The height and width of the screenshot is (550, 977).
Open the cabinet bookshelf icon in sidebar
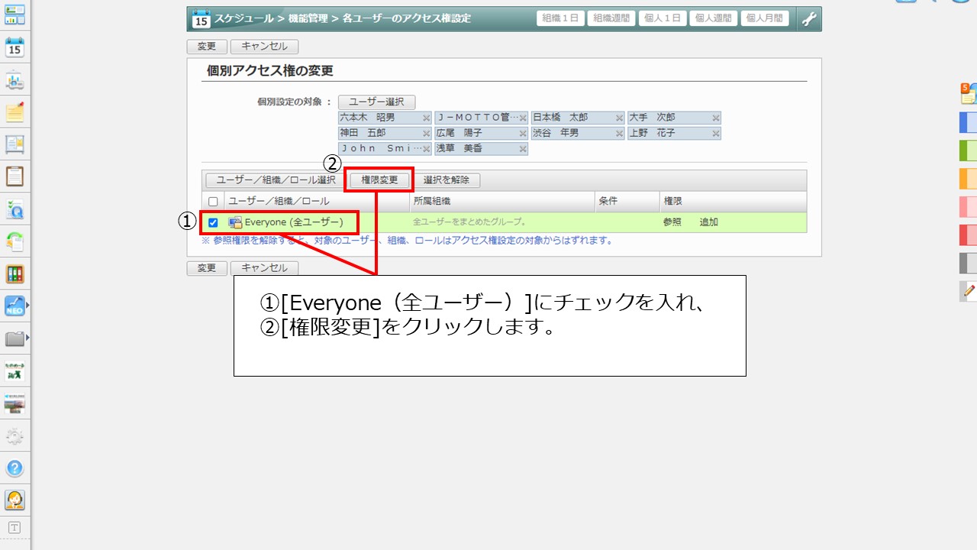coord(15,274)
